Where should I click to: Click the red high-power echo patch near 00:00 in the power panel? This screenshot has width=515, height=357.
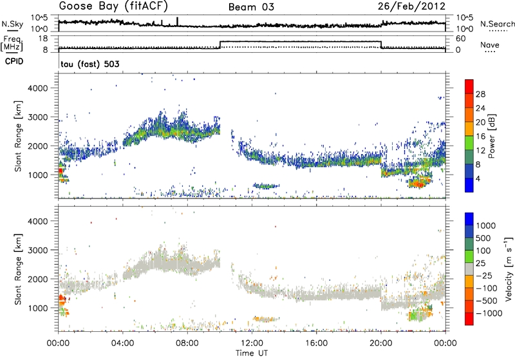coord(61,171)
